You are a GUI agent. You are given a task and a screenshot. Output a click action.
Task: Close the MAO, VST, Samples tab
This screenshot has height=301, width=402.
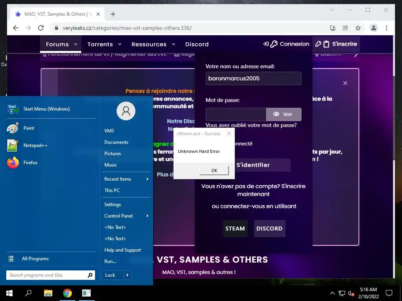[98, 14]
